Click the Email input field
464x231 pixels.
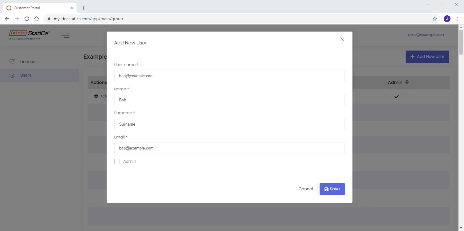pyautogui.click(x=229, y=148)
